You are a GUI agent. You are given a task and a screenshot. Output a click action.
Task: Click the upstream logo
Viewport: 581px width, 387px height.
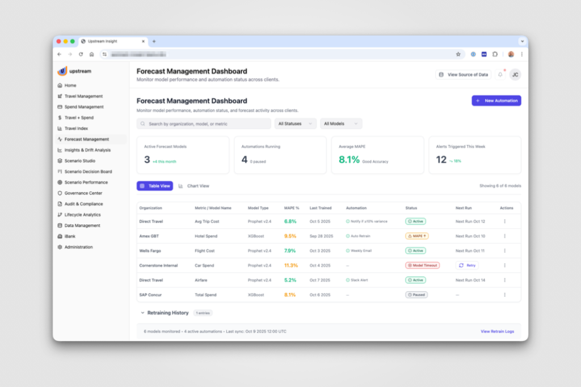(x=74, y=71)
